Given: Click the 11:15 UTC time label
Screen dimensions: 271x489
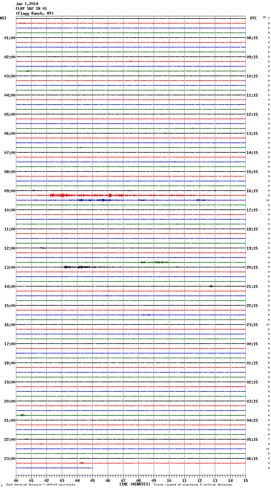Looking at the screenshot, I should coord(252,95).
